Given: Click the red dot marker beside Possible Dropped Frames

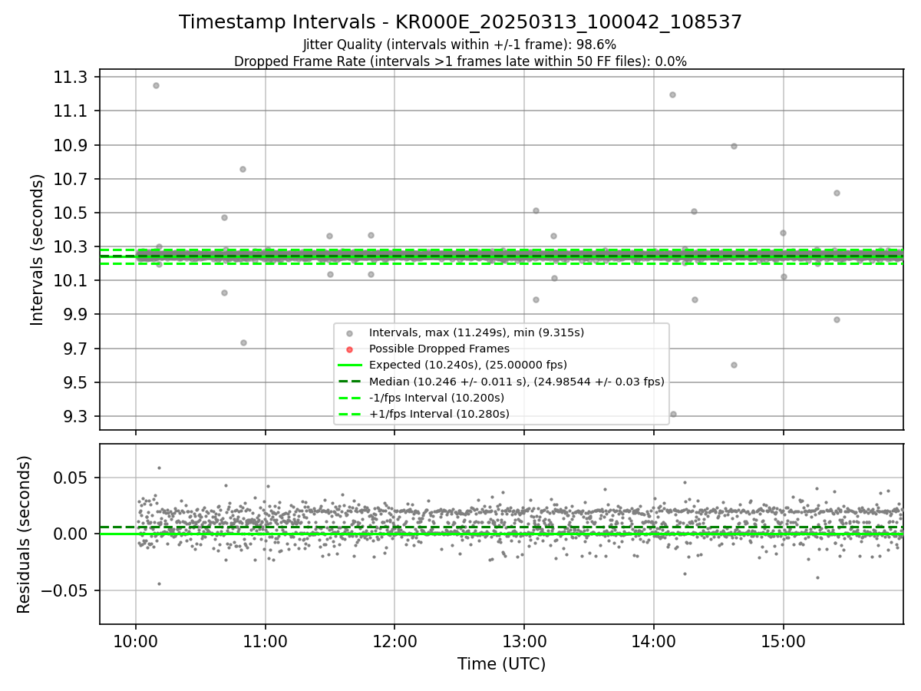Looking at the screenshot, I should (x=350, y=349).
